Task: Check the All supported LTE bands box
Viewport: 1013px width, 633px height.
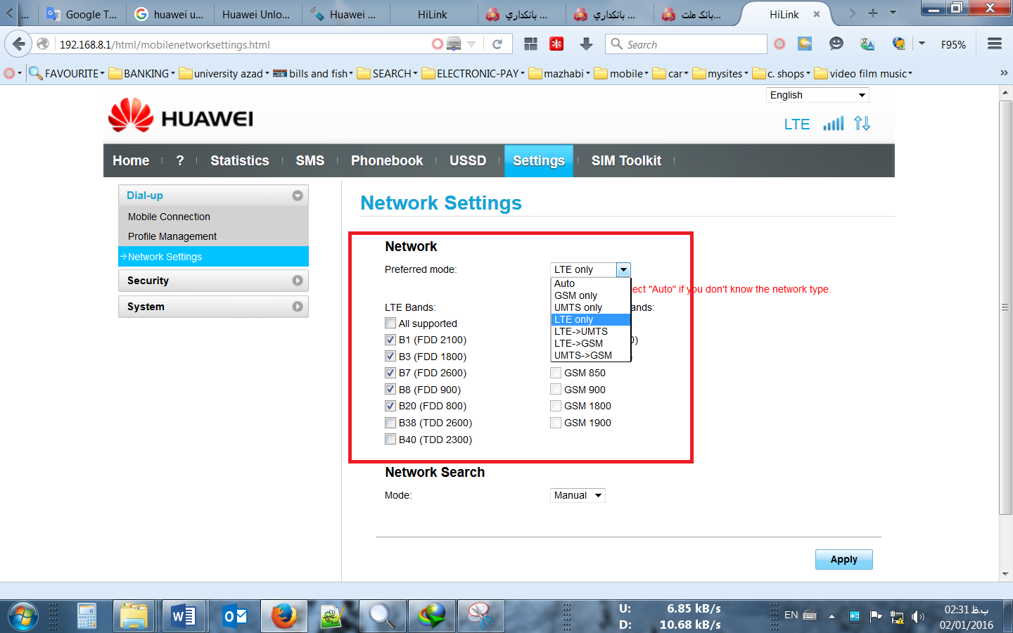Action: 390,324
